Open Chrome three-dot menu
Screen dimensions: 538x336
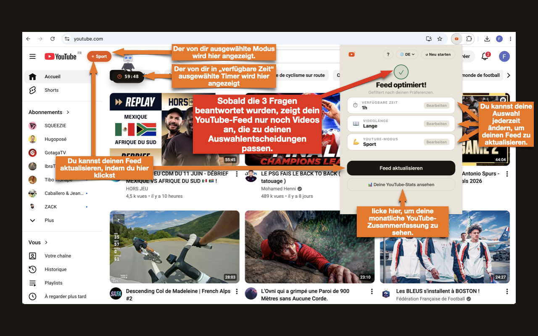tap(510, 39)
